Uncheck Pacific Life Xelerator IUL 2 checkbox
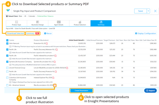This screenshot has width=159, height=105. (x=7, y=49)
